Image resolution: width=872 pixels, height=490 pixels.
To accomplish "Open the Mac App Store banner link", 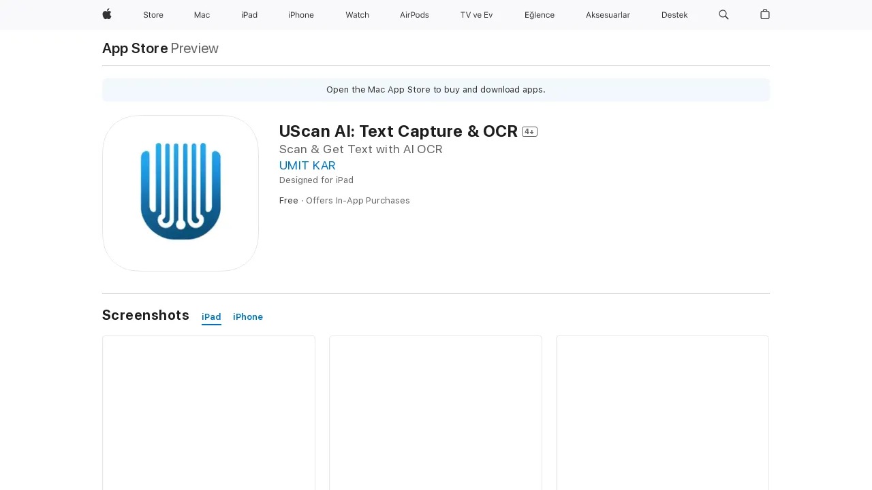I will tap(435, 89).
